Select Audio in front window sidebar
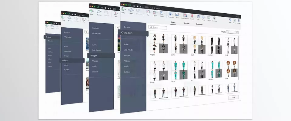The height and width of the screenshot is (121, 291). tap(127, 66)
